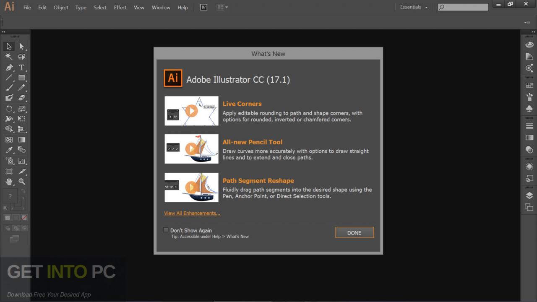Open the Gradient panel icon

[529, 138]
